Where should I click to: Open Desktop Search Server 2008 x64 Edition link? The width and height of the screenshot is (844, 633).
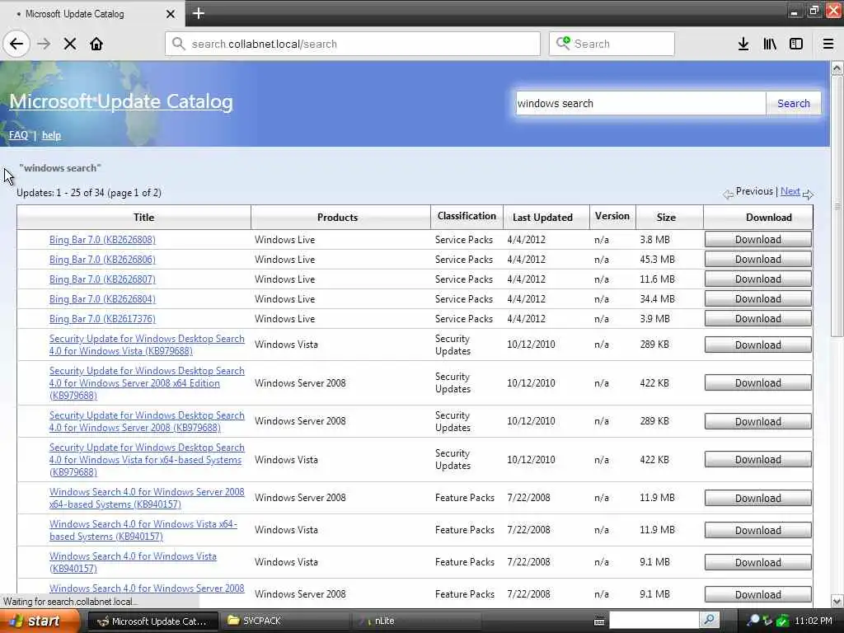click(147, 383)
